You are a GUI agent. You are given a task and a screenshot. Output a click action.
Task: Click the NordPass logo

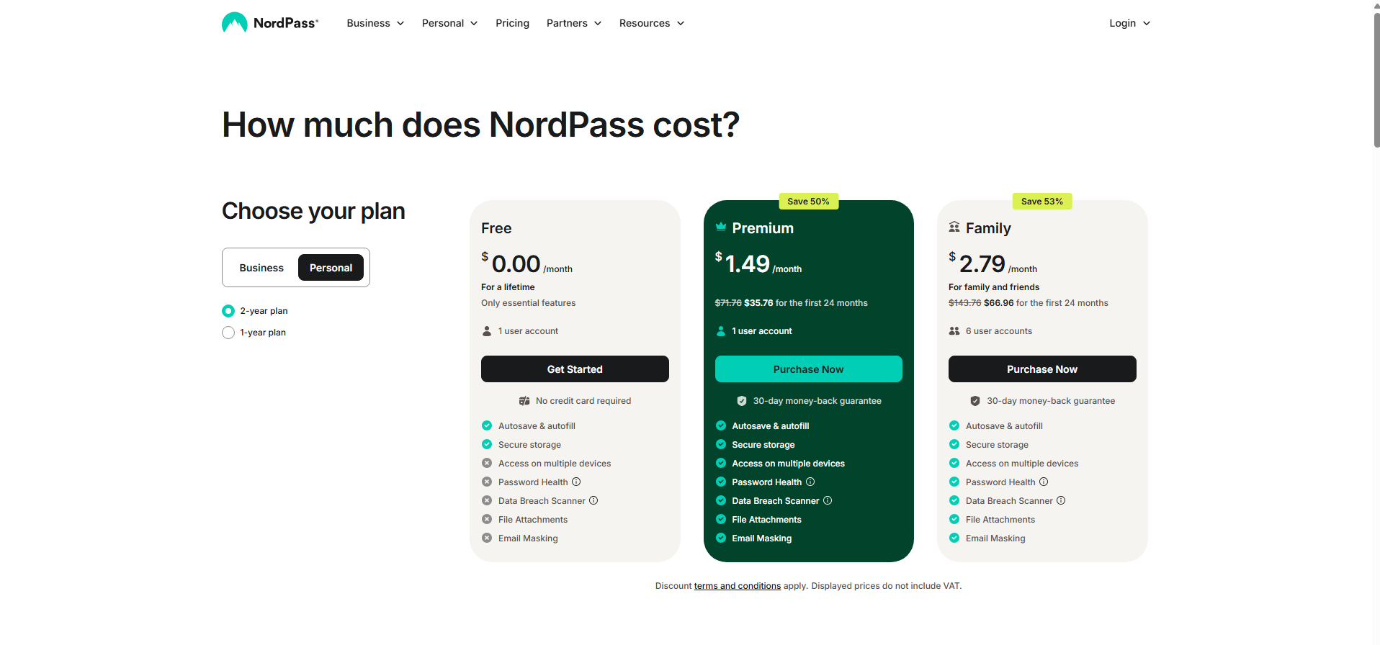[269, 22]
